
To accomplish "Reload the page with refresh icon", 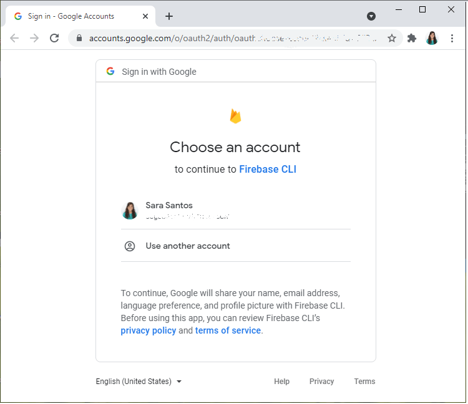I will click(54, 38).
